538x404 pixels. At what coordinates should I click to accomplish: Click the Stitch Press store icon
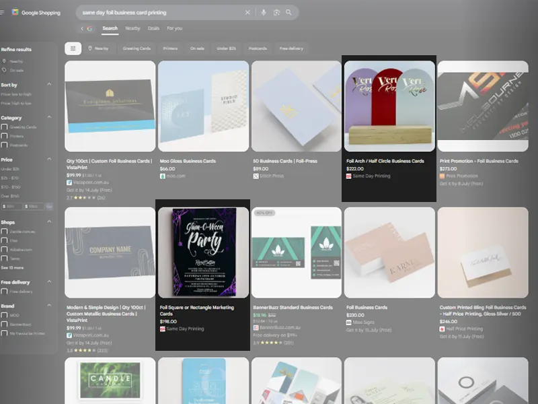click(256, 176)
